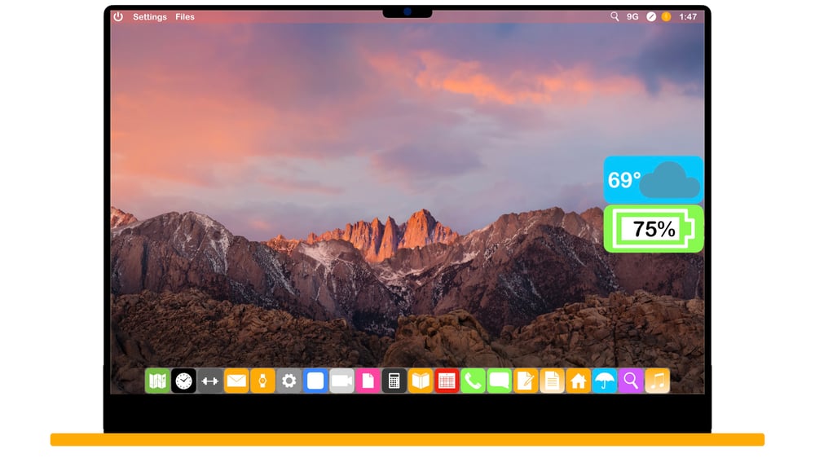Screen dimensions: 815x458
Task: Click the power icon in the menu bar
Action: tap(118, 16)
